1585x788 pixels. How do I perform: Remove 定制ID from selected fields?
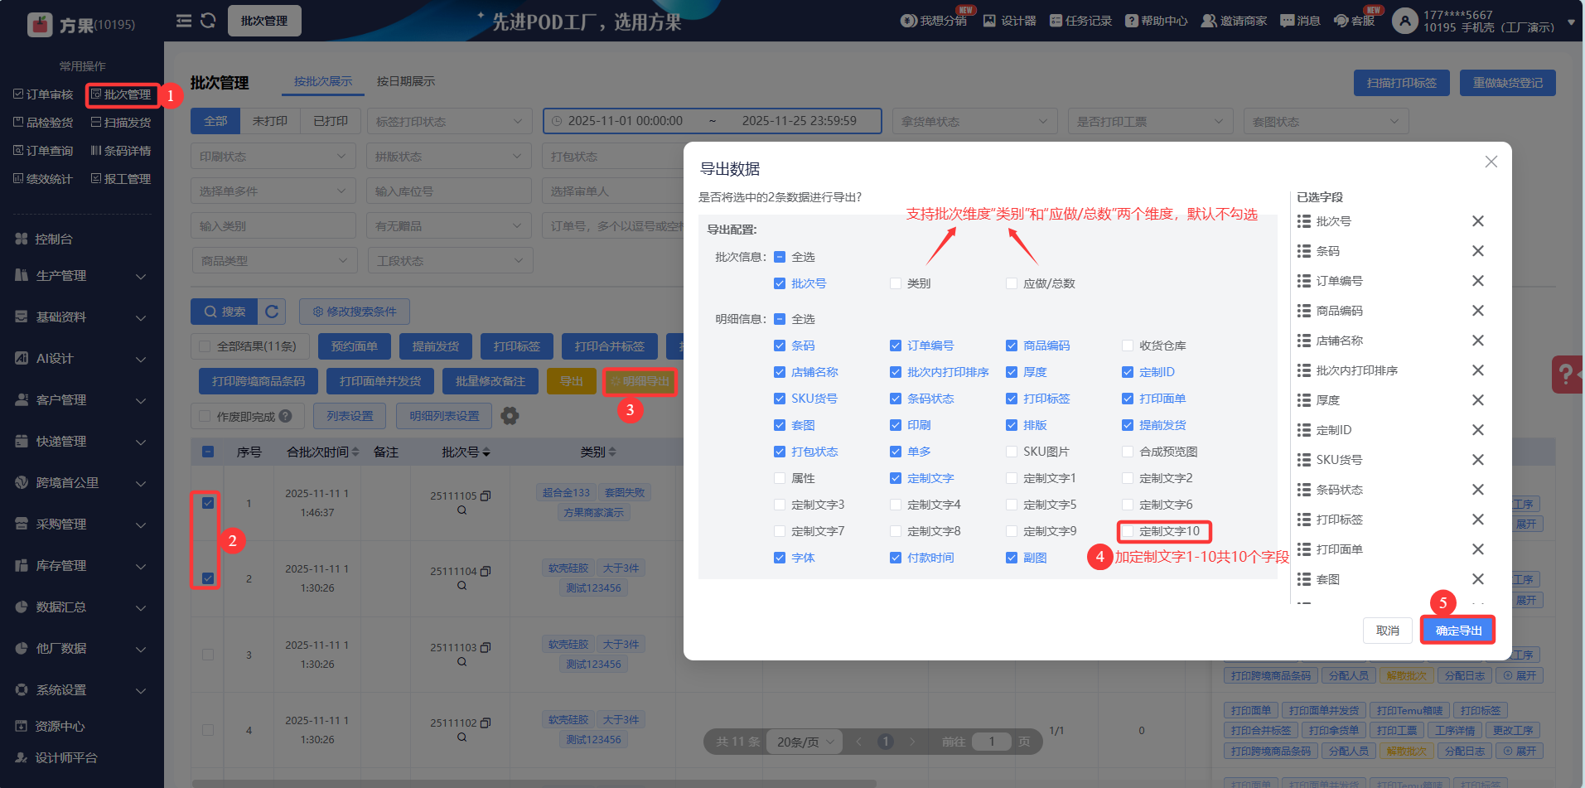pos(1477,430)
